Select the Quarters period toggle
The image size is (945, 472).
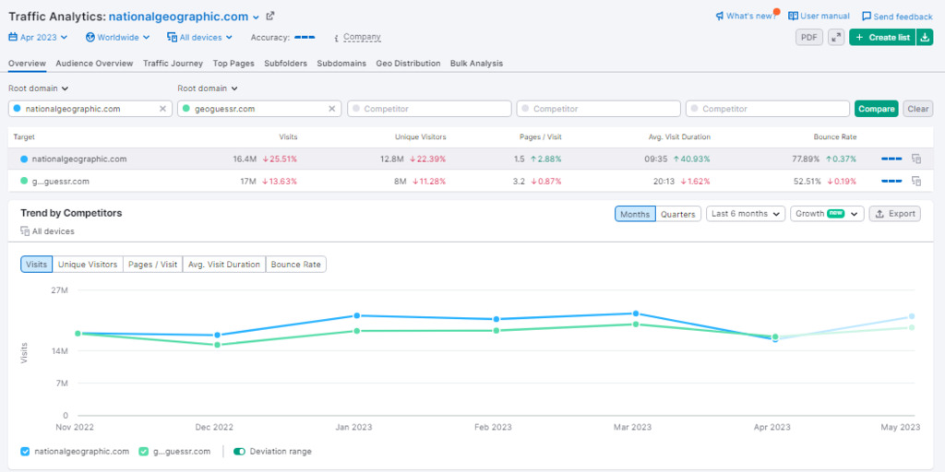pyautogui.click(x=678, y=214)
